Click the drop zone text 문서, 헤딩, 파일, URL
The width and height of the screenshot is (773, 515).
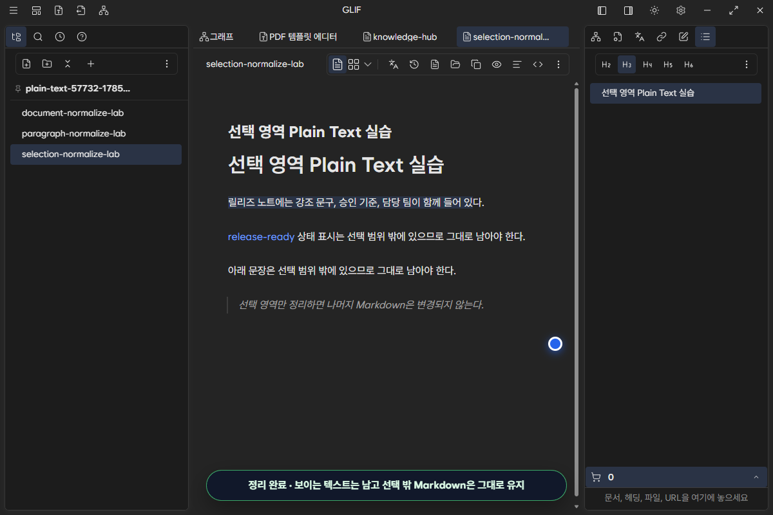(x=676, y=498)
